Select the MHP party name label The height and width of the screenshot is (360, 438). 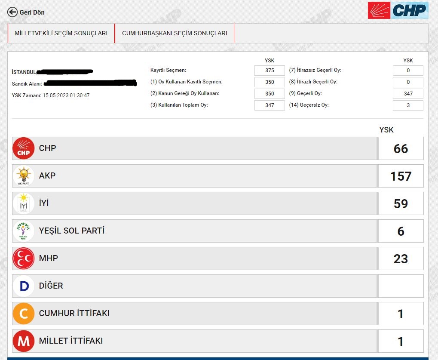[x=48, y=258]
